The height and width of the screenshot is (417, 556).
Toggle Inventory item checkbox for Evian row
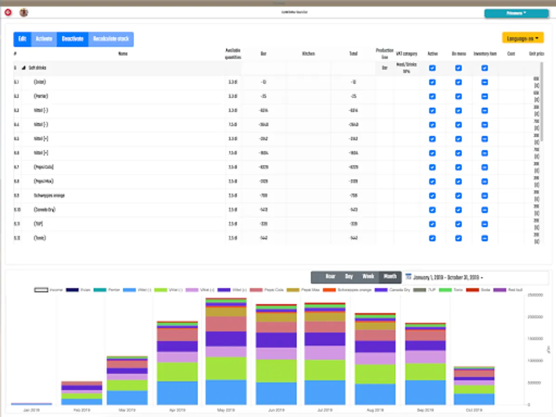(485, 82)
